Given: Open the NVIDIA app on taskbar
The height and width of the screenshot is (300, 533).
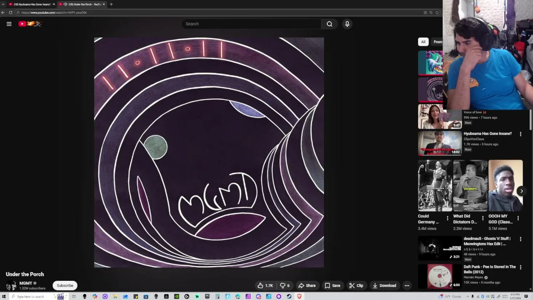Looking at the screenshot, I should [177, 296].
